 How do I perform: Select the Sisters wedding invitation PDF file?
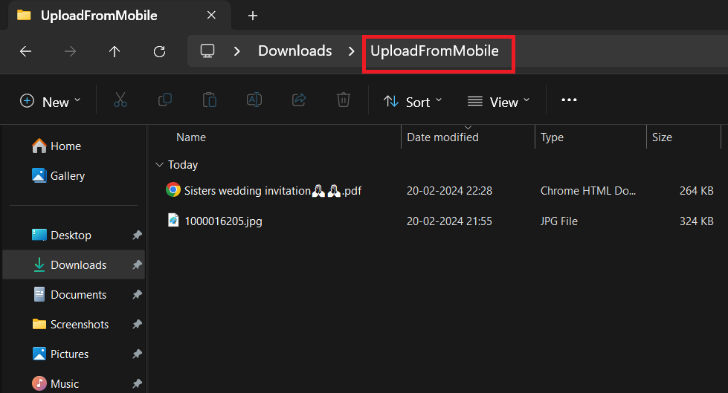272,191
